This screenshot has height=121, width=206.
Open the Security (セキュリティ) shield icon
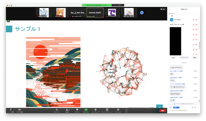click(x=57, y=110)
